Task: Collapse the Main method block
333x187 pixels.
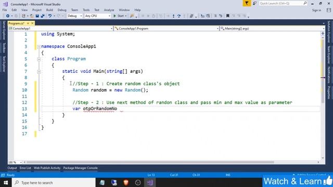Action: (x=39, y=72)
